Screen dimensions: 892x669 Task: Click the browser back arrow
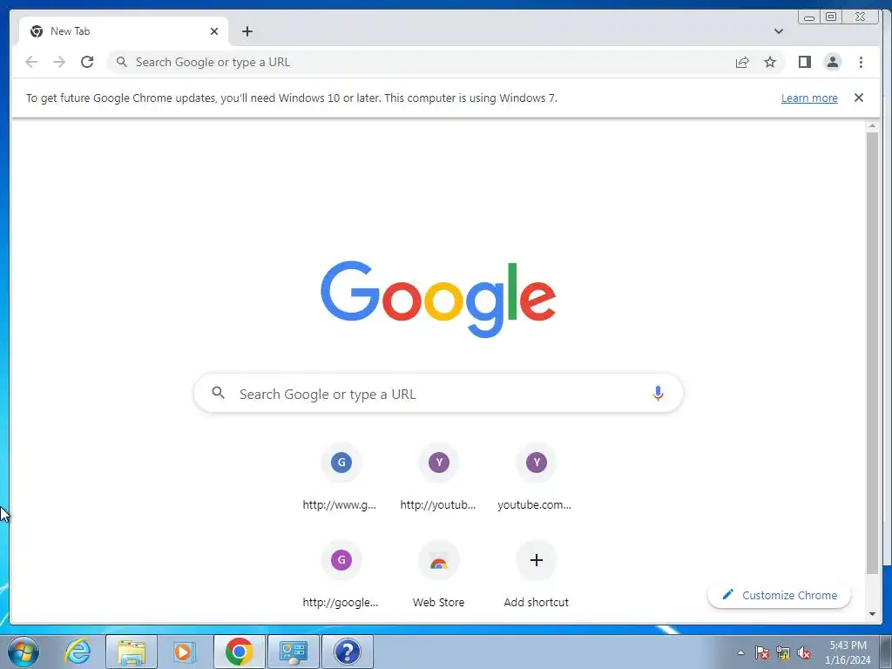(31, 62)
